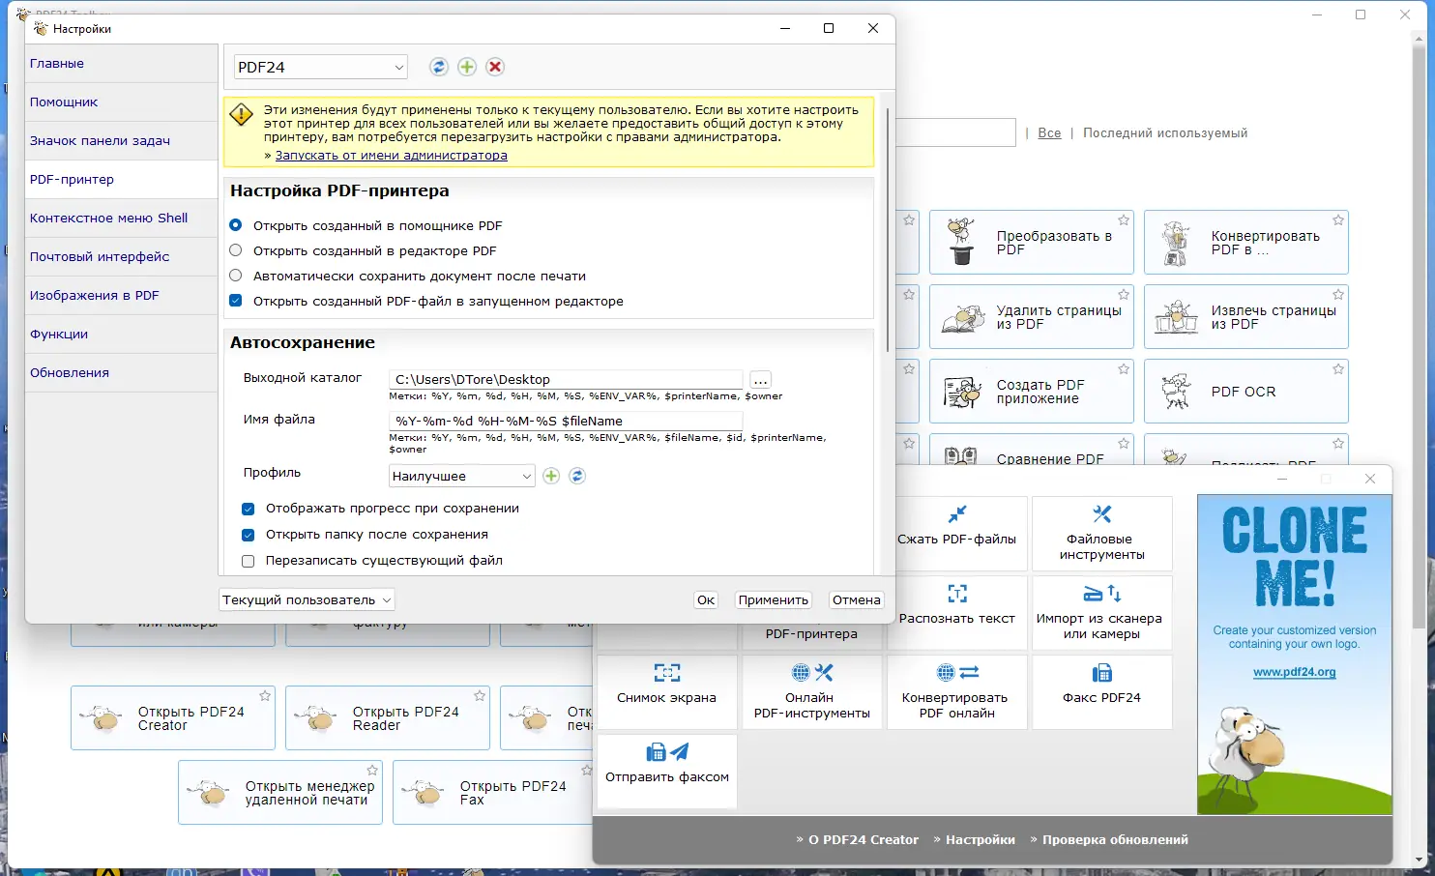1435x876 pixels.
Task: Star the Открыть менеджер удаленной печати tile
Action: (372, 771)
